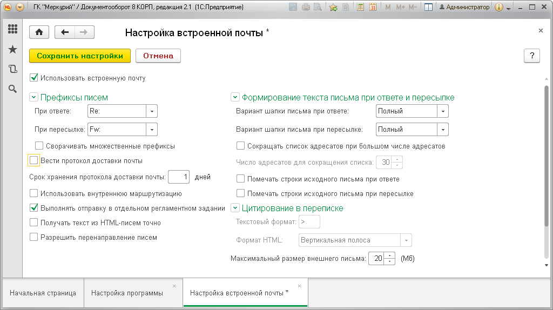Enable Разрешить перенаправление писем
This screenshot has height=310, width=553.
tap(34, 237)
